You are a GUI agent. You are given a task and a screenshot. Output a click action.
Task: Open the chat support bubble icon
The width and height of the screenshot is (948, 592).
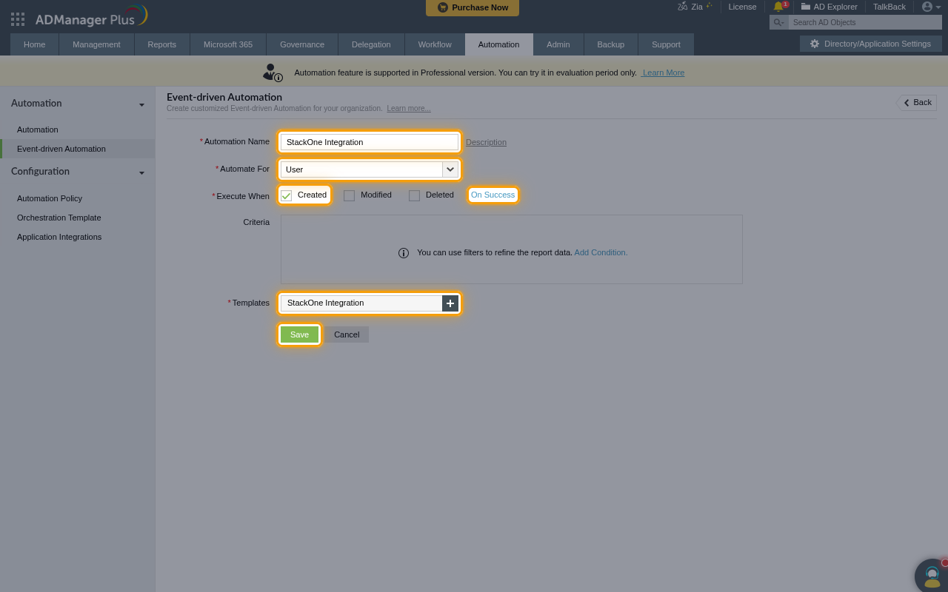(932, 575)
